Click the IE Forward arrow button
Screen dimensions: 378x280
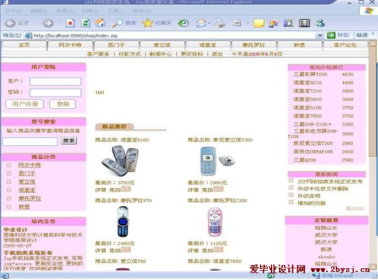[x=48, y=23]
